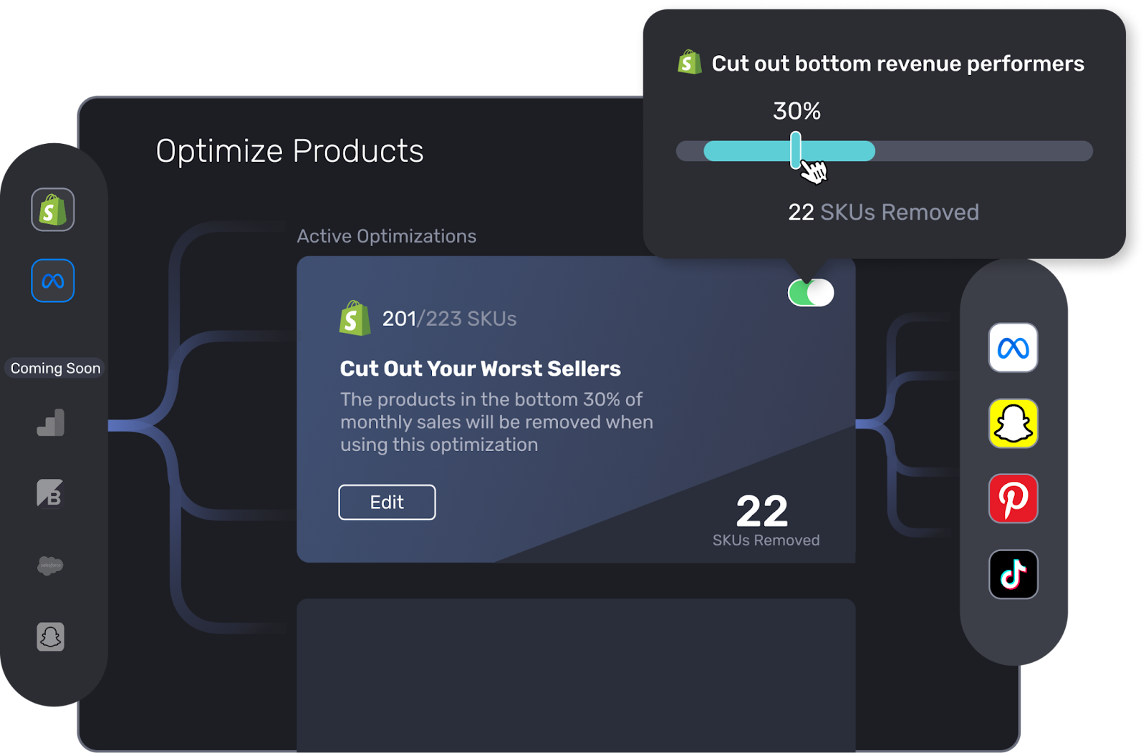The height and width of the screenshot is (753, 1146).
Task: Click the Active Optimizations section heading
Action: pyautogui.click(x=387, y=236)
